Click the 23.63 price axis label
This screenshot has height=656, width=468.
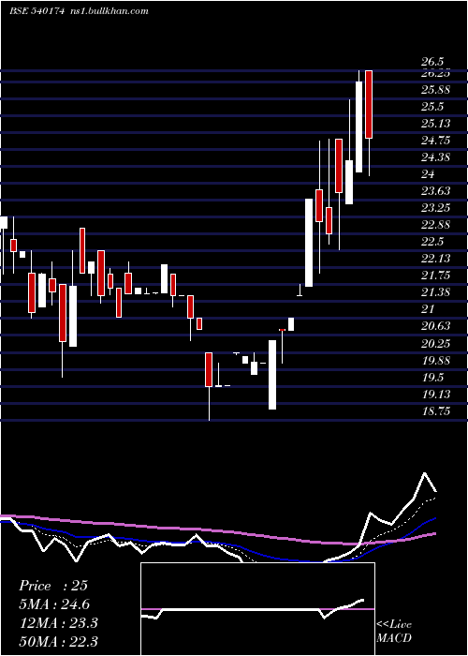pyautogui.click(x=435, y=191)
